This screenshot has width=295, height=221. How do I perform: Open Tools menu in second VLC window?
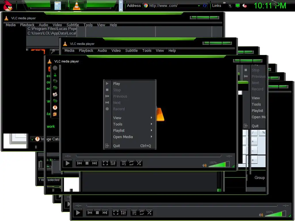(x=147, y=51)
